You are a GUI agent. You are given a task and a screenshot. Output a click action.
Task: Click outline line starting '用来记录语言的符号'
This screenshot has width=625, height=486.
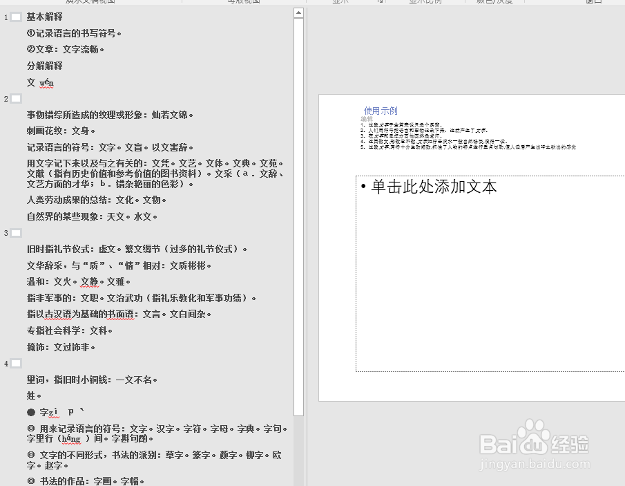click(x=157, y=433)
